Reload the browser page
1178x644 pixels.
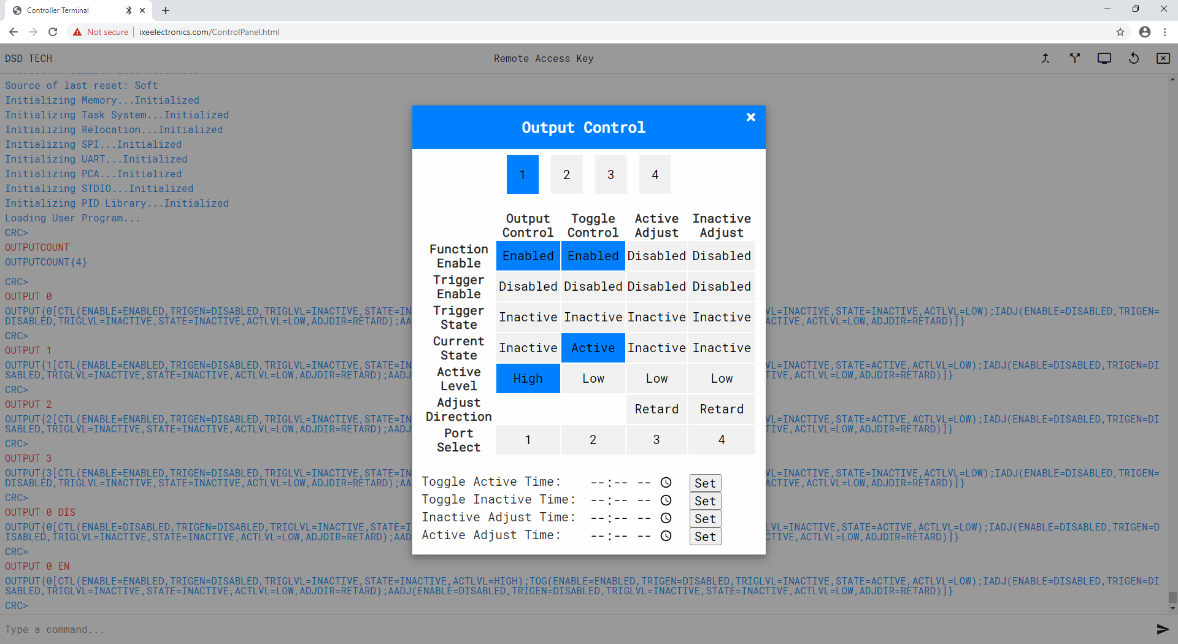[53, 32]
